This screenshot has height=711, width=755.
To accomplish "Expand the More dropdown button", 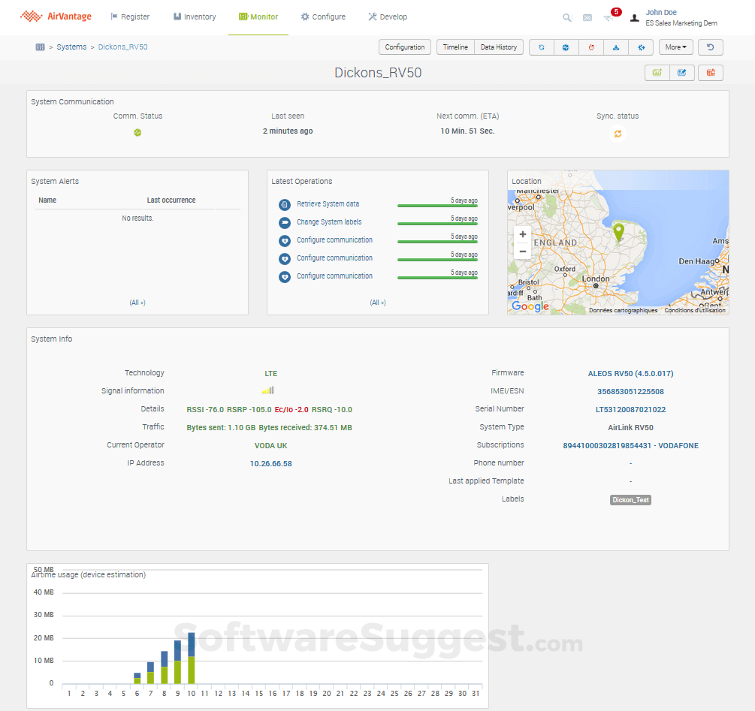I will pos(675,47).
